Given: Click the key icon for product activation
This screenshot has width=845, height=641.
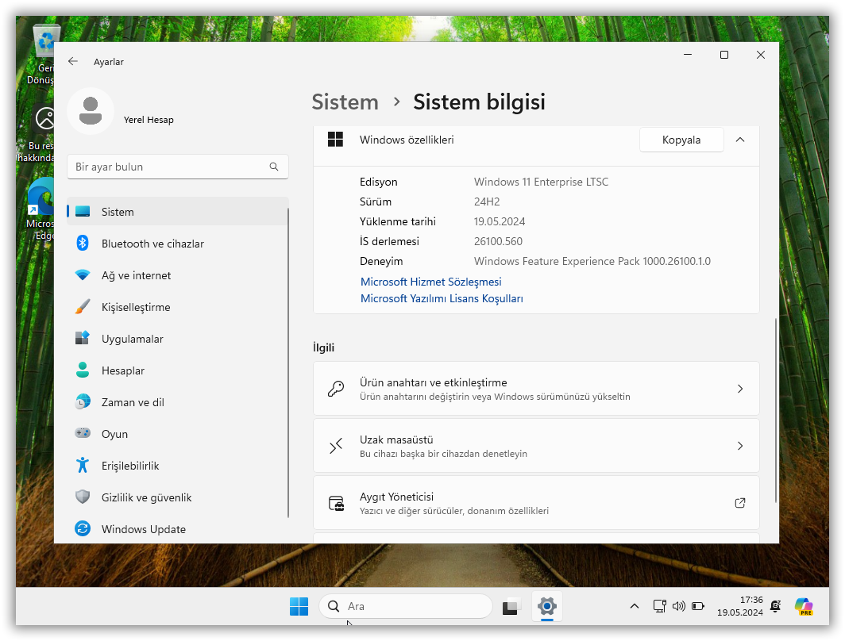Looking at the screenshot, I should tap(336, 389).
